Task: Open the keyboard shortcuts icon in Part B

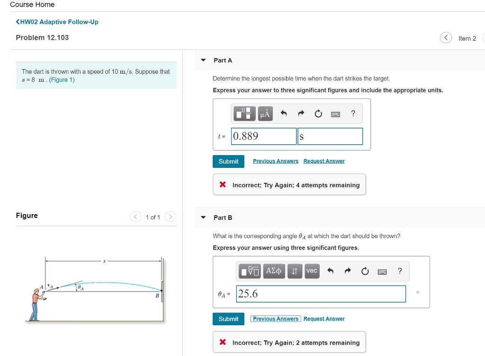Action: pyautogui.click(x=382, y=271)
